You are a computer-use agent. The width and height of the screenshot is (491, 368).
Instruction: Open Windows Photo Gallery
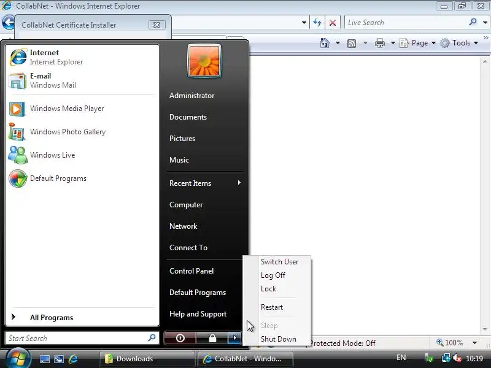coord(82,132)
